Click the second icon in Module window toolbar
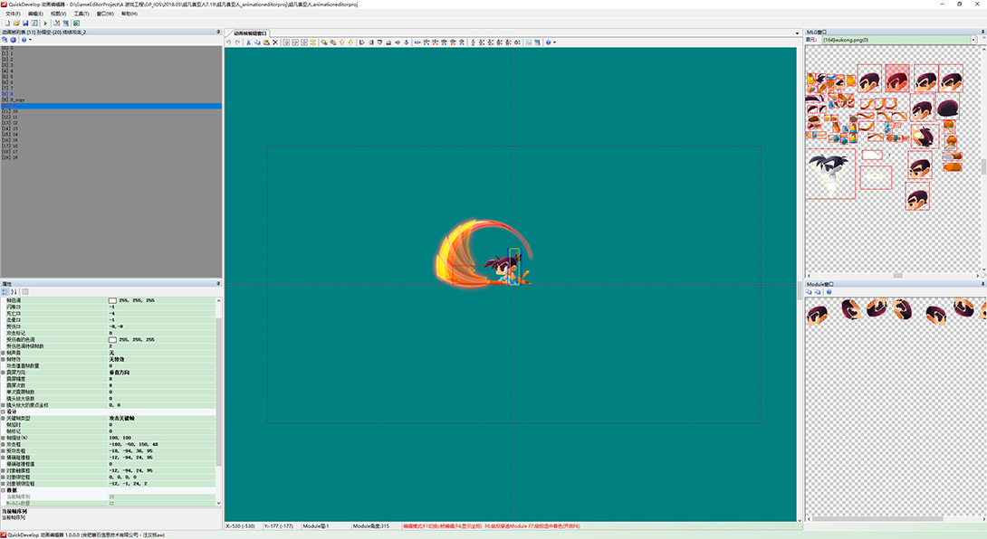Viewport: 987px width, 539px height. click(818, 292)
